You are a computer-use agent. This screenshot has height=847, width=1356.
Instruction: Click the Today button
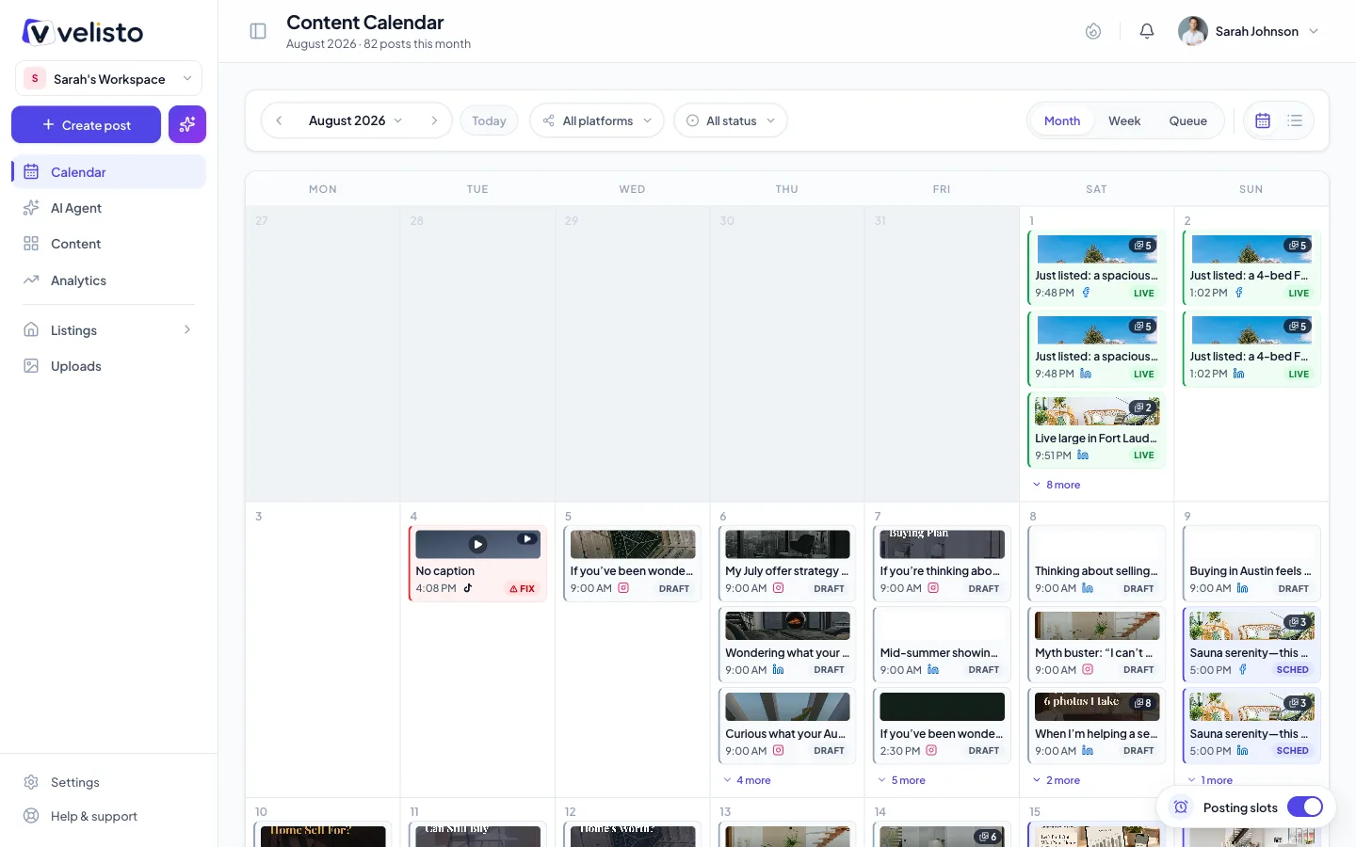coord(489,120)
